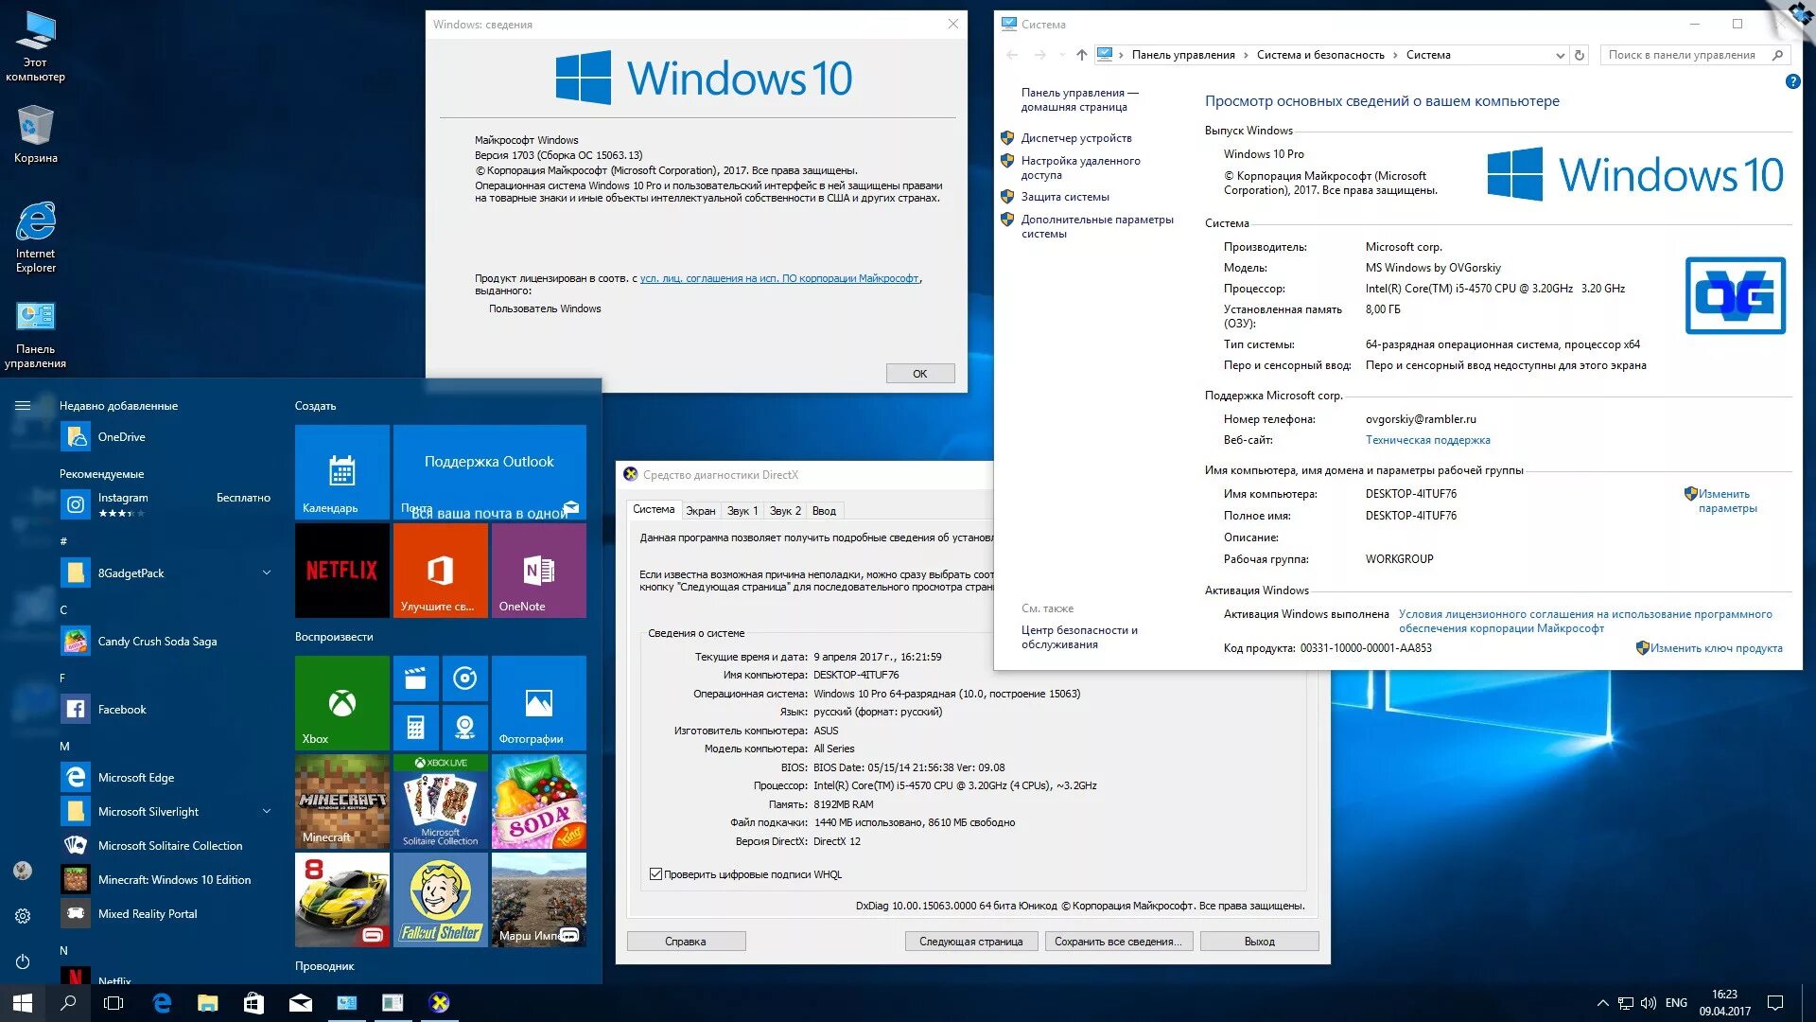Open the Start menu Power button
Screen dimensions: 1816x1022
click(x=23, y=961)
